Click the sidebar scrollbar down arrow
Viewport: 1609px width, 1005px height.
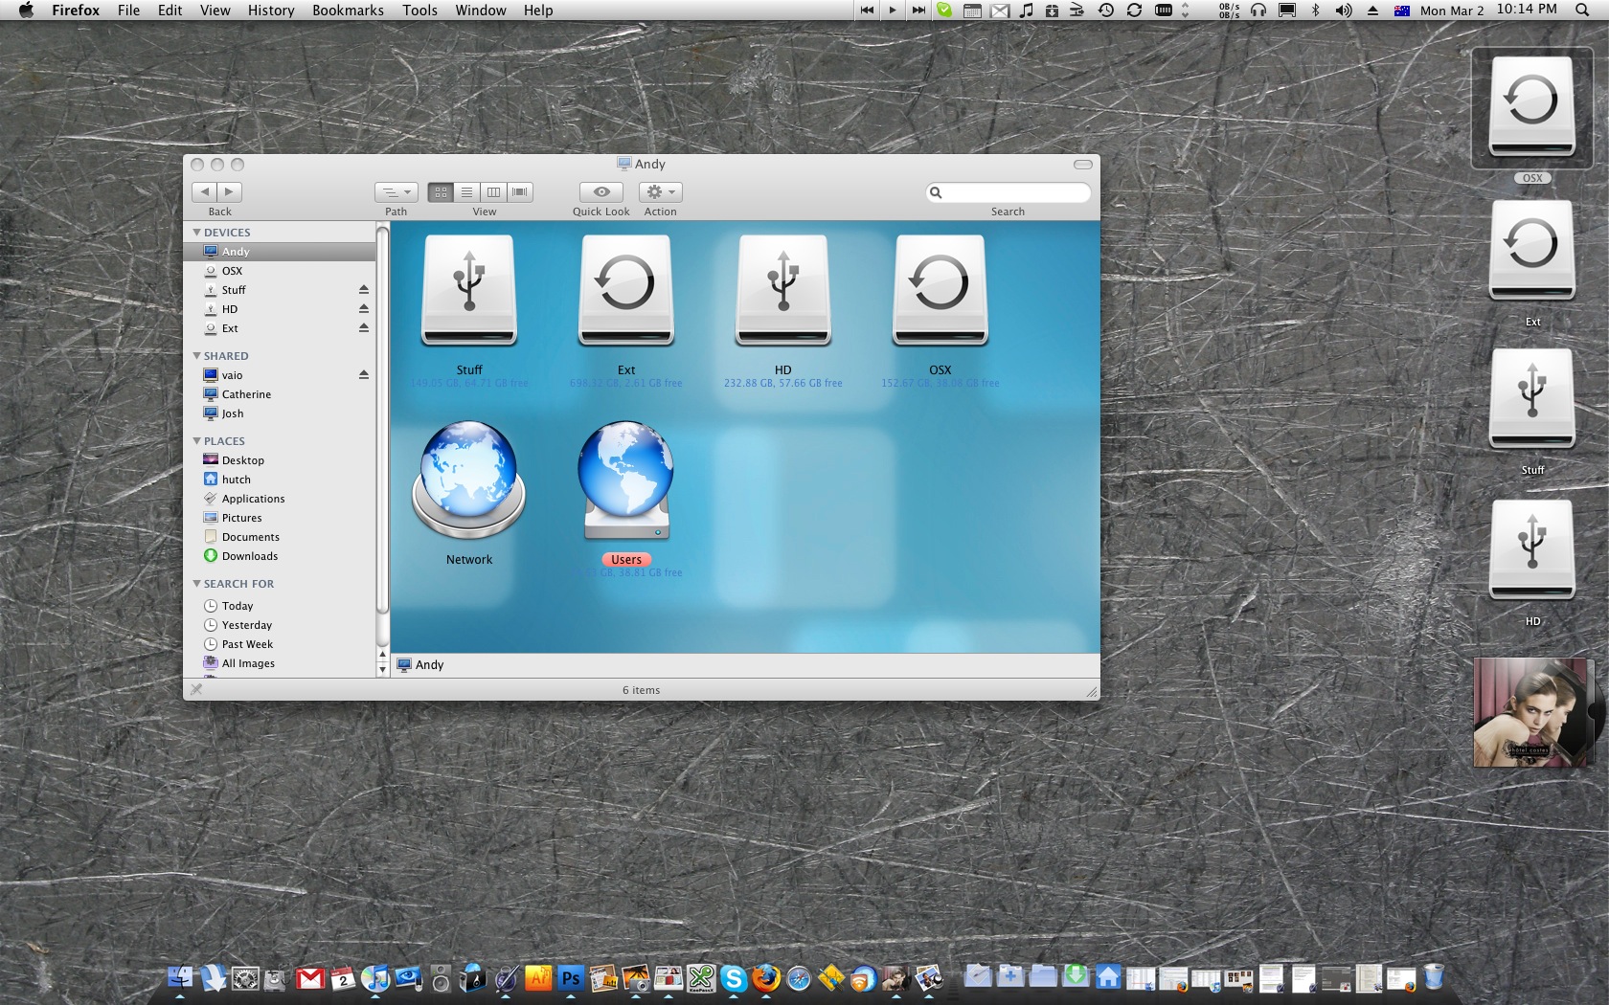point(382,670)
